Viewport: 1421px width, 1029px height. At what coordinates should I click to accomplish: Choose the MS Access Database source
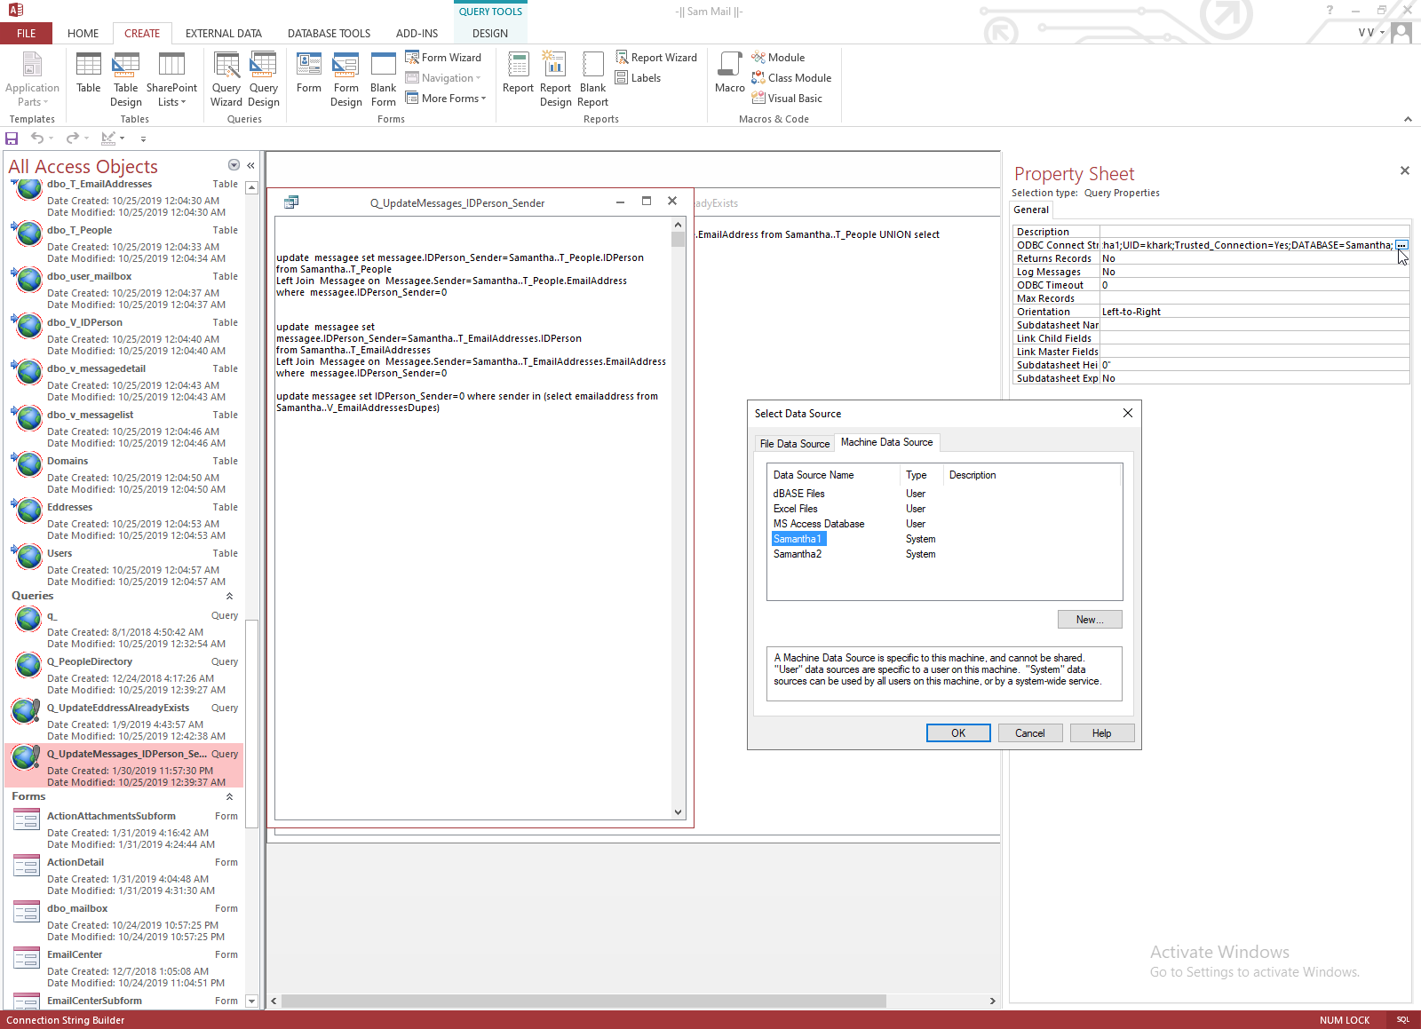click(819, 524)
